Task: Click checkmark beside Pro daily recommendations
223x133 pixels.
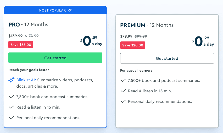Action: pyautogui.click(x=11, y=118)
